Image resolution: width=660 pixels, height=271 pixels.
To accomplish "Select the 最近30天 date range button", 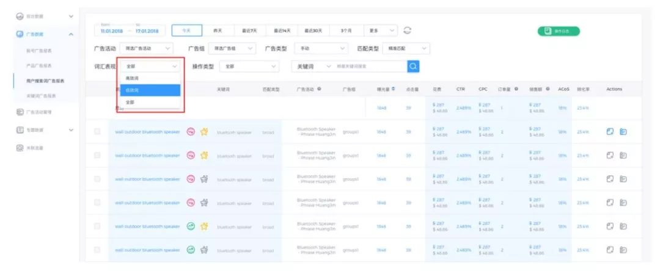I will coord(314,31).
